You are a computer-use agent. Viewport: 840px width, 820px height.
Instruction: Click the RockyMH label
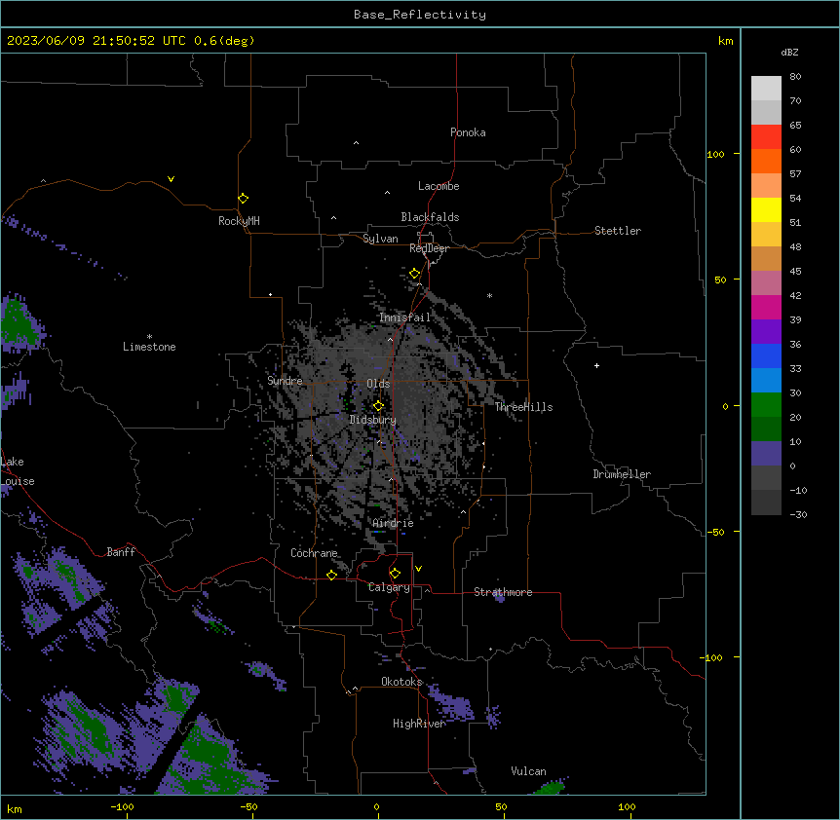[x=239, y=221]
